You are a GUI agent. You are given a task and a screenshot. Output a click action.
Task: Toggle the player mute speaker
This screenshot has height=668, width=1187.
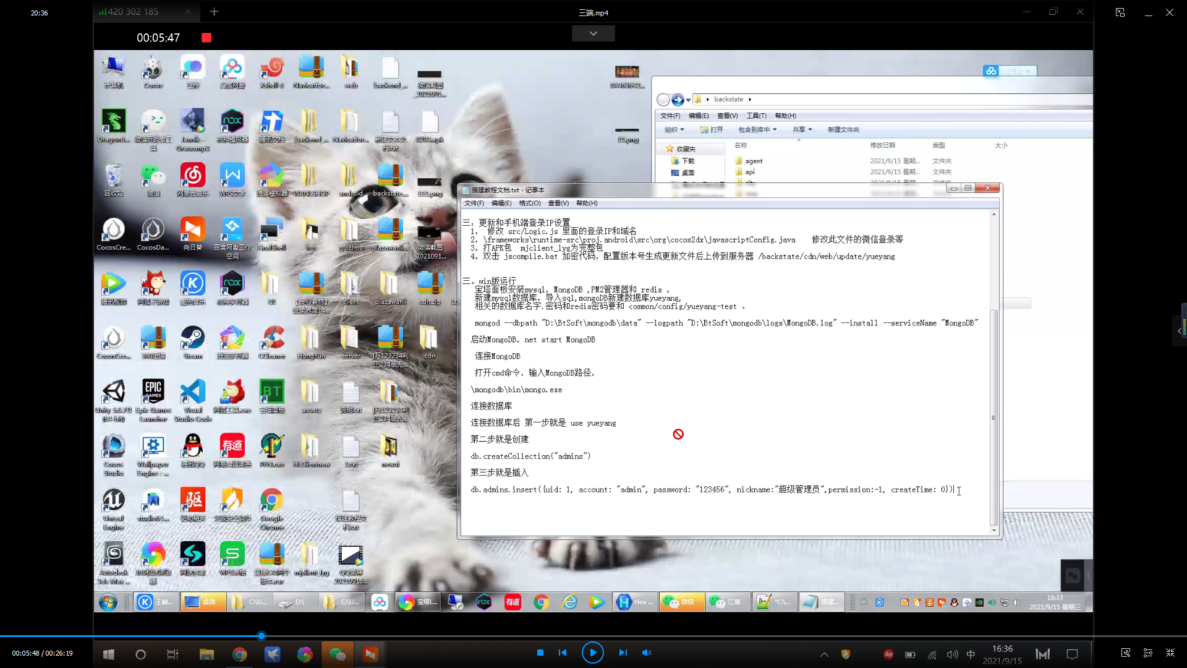647,653
